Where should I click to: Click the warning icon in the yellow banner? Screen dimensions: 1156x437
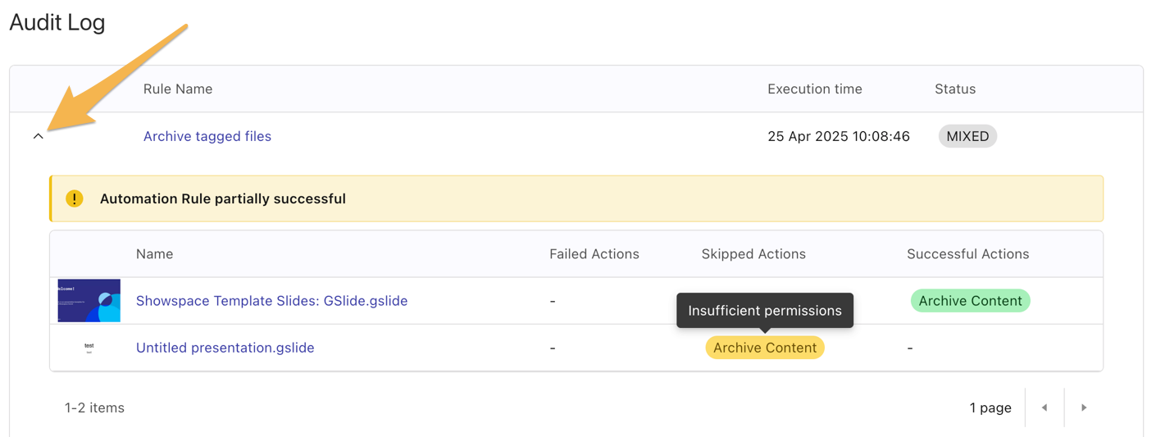75,198
